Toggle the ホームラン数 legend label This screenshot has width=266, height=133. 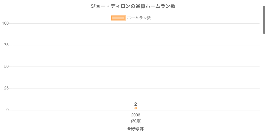139,18
